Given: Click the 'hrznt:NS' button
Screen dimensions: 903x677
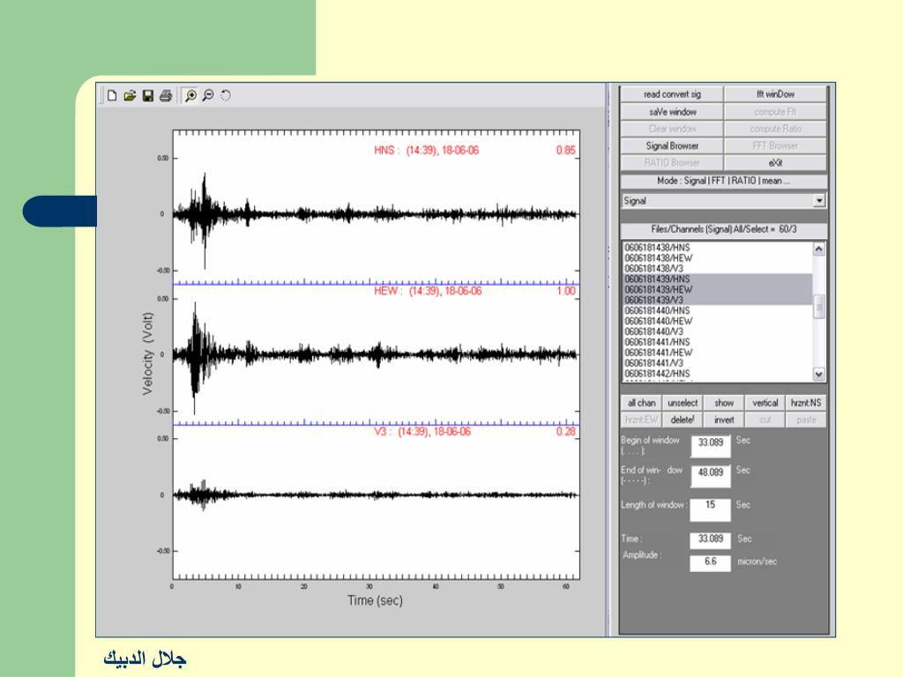Looking at the screenshot, I should (806, 403).
